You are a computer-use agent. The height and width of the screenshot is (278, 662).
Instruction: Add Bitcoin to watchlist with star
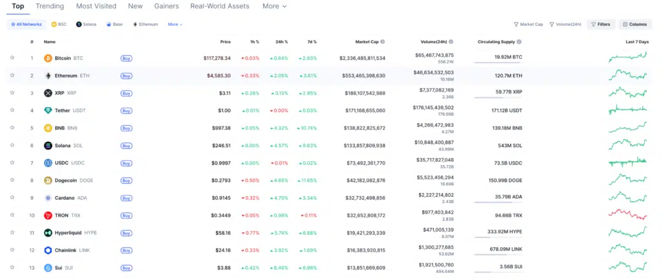coord(12,57)
